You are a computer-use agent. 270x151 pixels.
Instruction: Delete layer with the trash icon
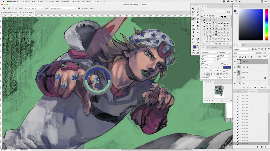265,88
